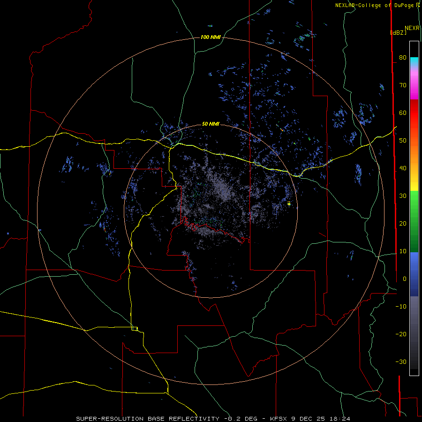Viewport: 422px width, 422px height.
Task: Click the -30 value on the dBZ scale
Action: pyautogui.click(x=401, y=362)
